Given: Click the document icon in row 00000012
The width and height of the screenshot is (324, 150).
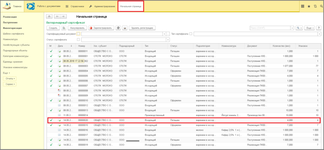Looking at the screenshot, I should (x=59, y=105).
